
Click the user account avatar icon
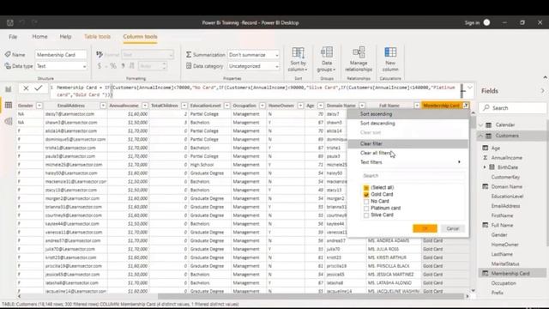[486, 23]
